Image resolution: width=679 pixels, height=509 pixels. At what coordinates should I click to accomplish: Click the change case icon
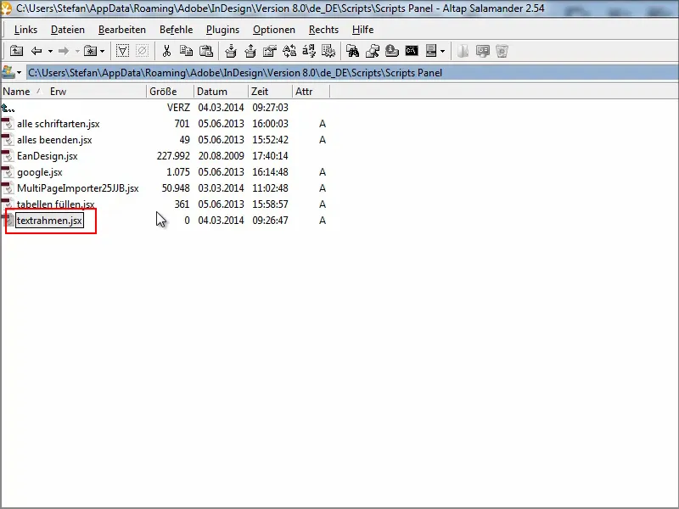(x=289, y=51)
